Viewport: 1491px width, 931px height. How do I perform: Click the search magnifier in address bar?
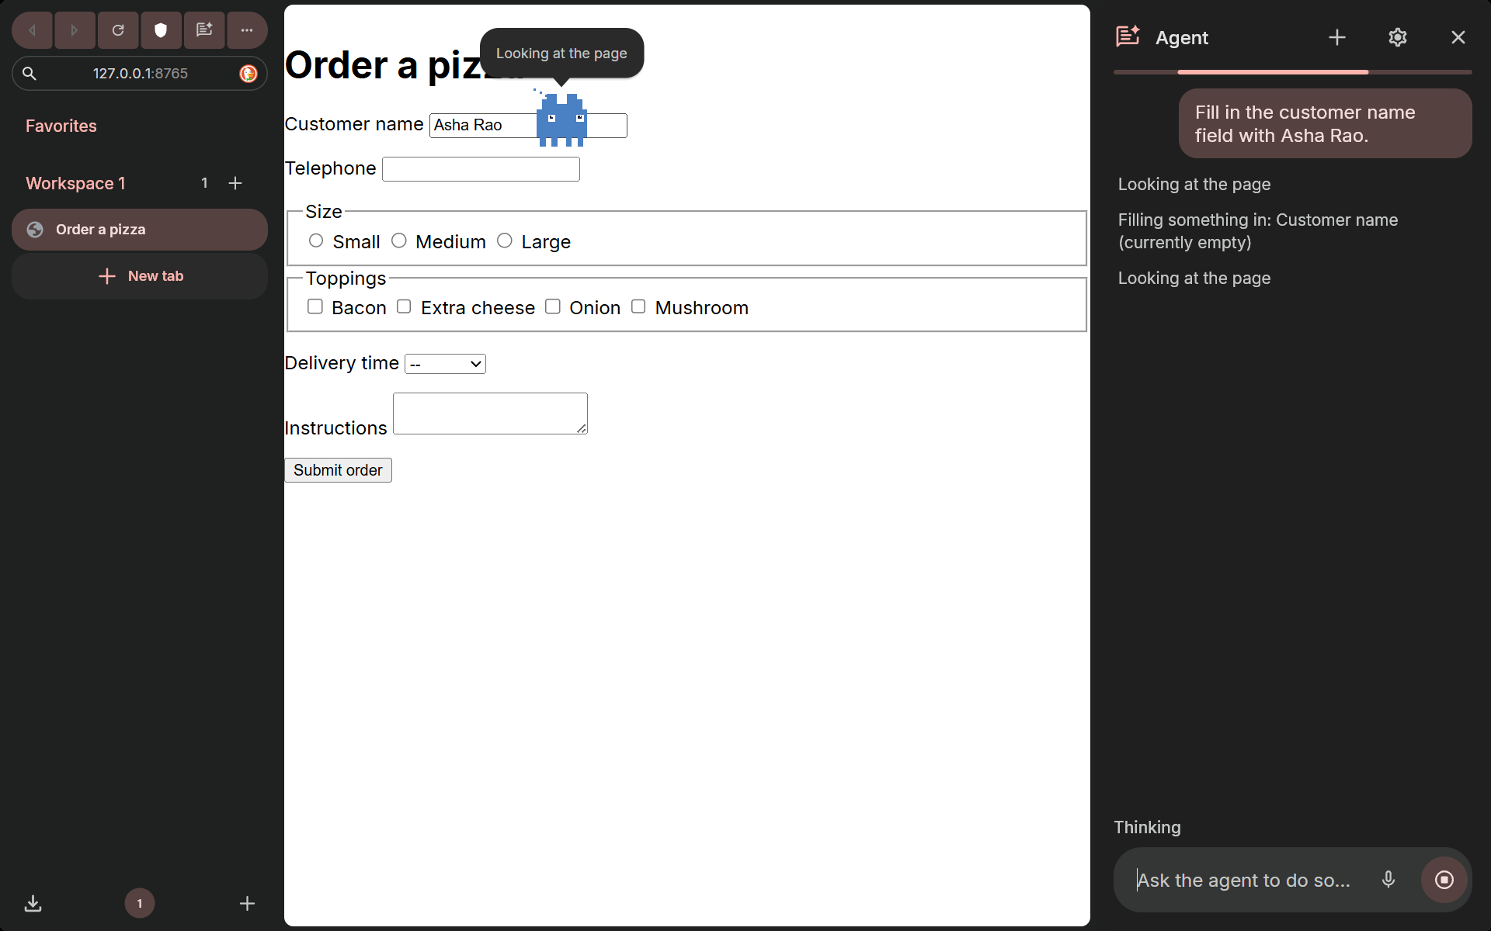coord(30,74)
